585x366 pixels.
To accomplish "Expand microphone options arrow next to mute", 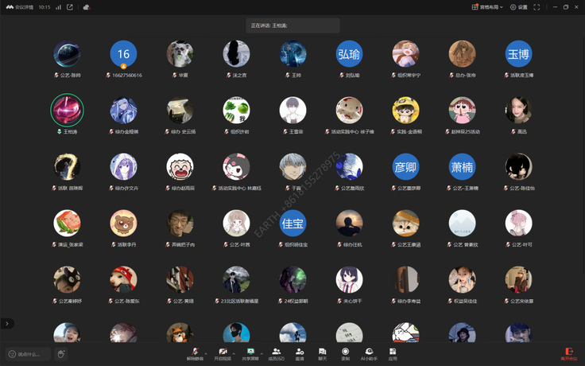I will point(207,350).
